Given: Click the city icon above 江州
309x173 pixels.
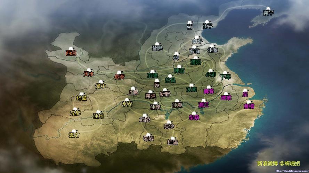Looking at the screenshot, I should click(98, 112).
